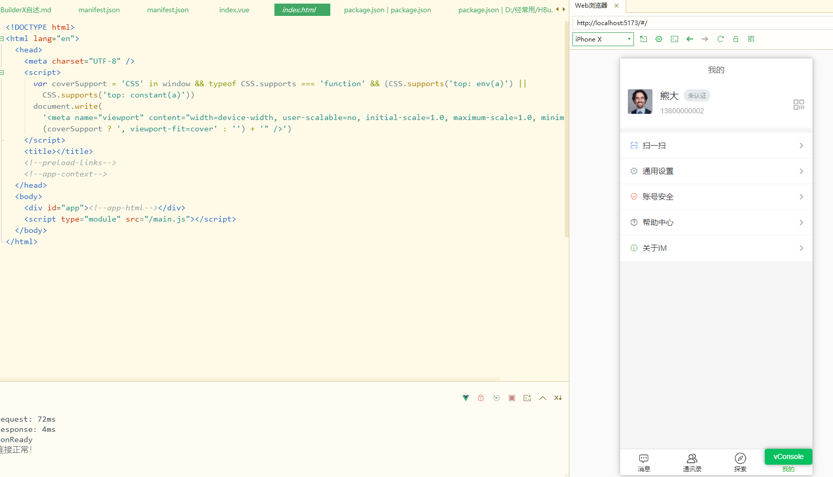Screen dimensions: 833x477
Task: Clear console log output icon
Action: tap(558, 398)
